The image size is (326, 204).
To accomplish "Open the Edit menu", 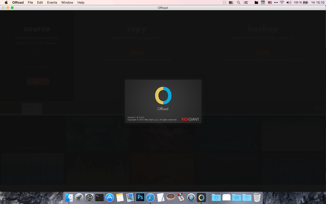I will coord(40,2).
